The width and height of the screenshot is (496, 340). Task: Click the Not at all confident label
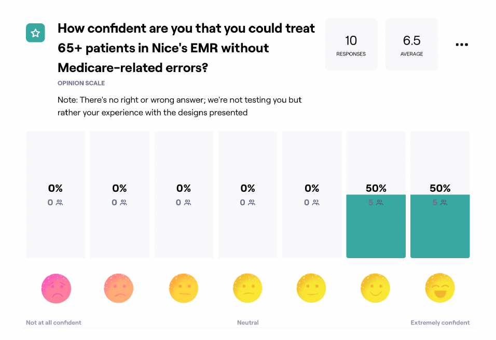pyautogui.click(x=53, y=322)
